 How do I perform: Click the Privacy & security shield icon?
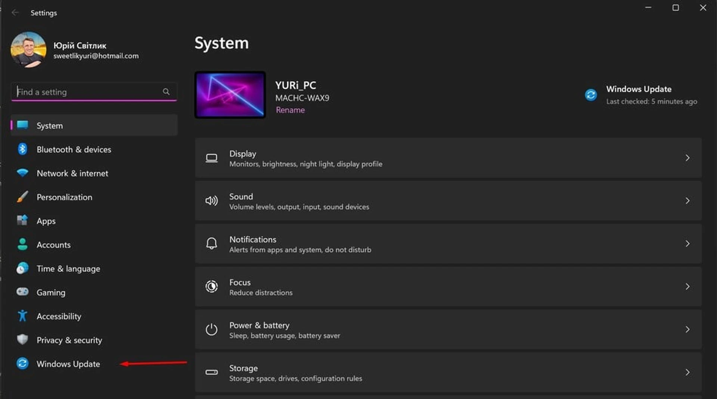pos(22,339)
